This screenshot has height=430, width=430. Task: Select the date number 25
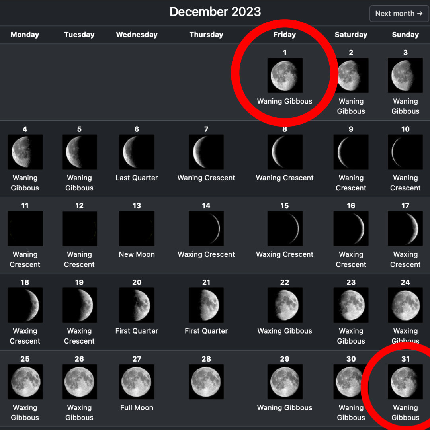(x=25, y=359)
